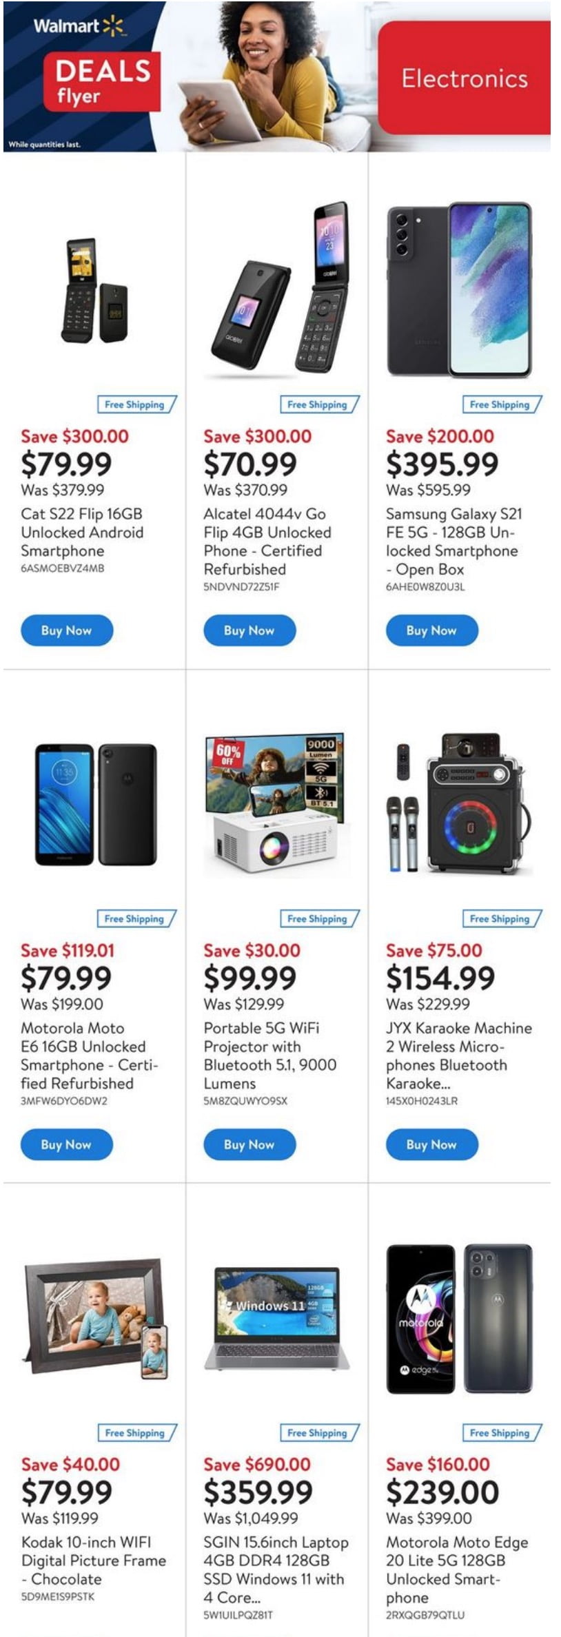Viewport: 561px width, 1637px height.
Task: Open the Kodak 10-inch WIFI Frame title link
Action: click(93, 1560)
